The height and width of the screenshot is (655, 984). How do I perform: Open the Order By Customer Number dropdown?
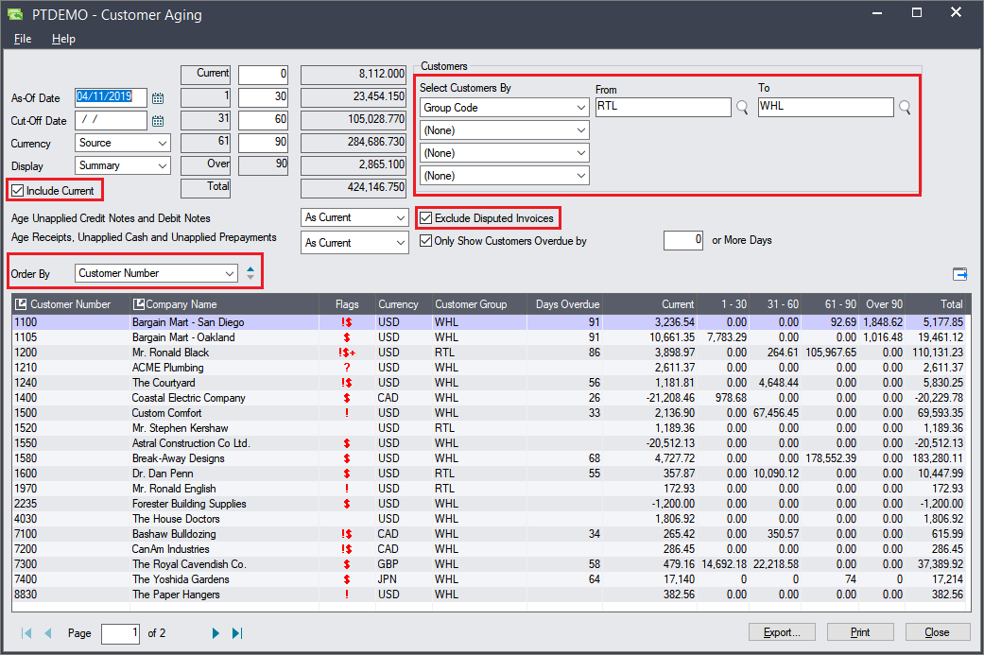pyautogui.click(x=156, y=273)
